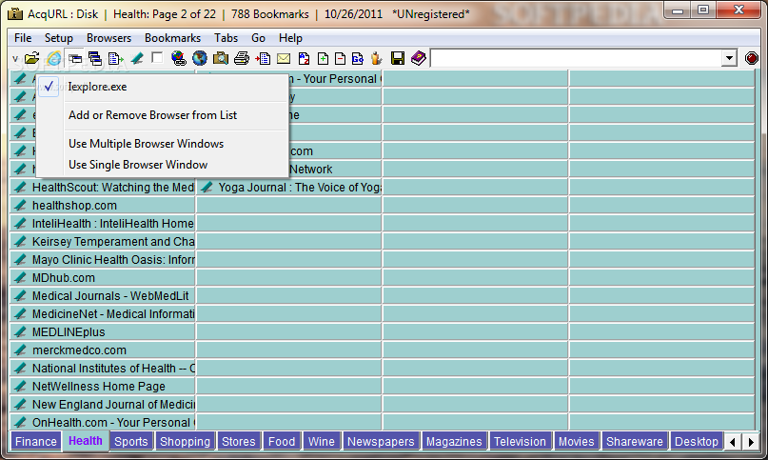Click the blue earth globe icon
The height and width of the screenshot is (460, 768).
199,58
